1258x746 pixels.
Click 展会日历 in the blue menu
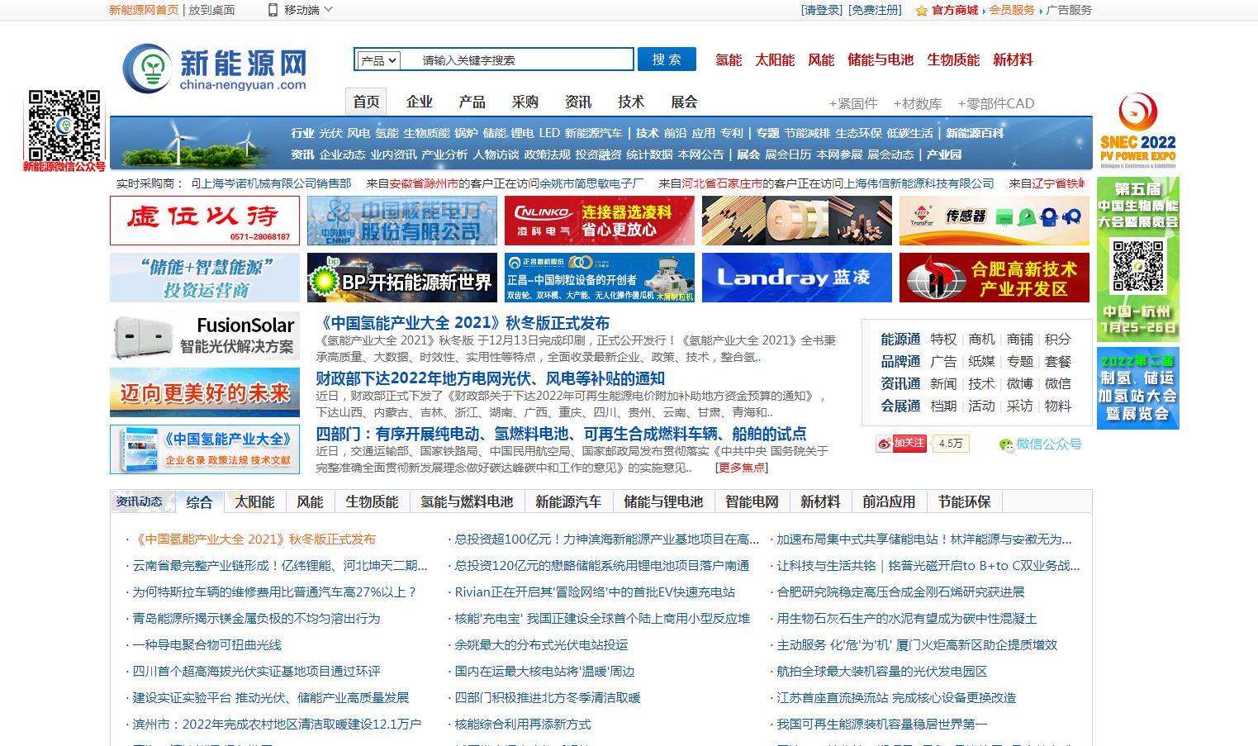[788, 154]
